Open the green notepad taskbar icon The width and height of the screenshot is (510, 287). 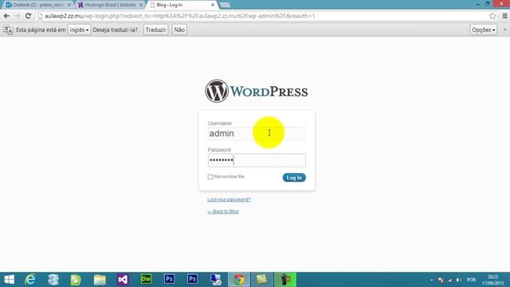tap(76, 280)
